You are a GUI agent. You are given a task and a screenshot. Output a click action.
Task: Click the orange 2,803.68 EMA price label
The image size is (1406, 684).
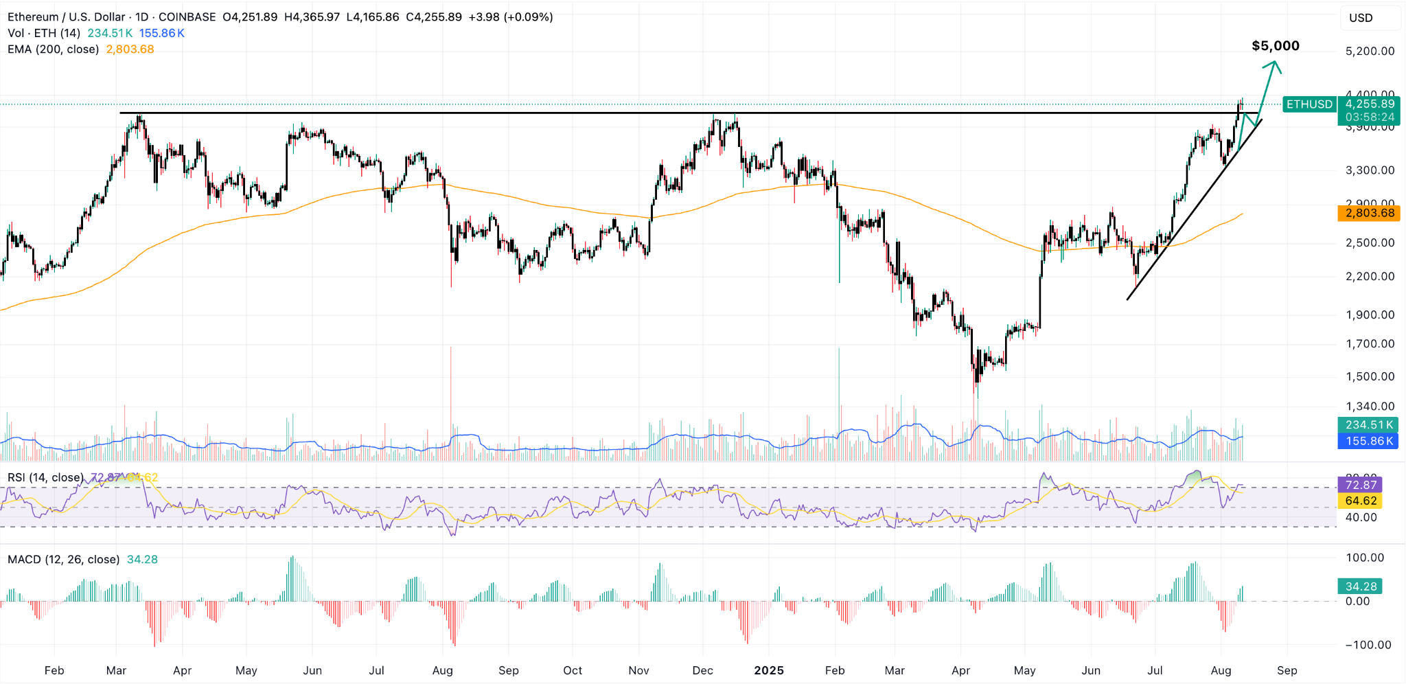[1368, 214]
